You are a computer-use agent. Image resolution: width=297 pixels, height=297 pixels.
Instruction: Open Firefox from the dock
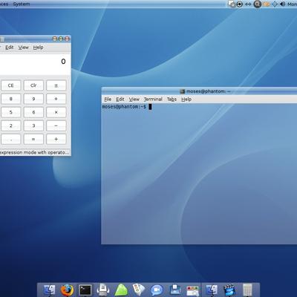point(67,290)
